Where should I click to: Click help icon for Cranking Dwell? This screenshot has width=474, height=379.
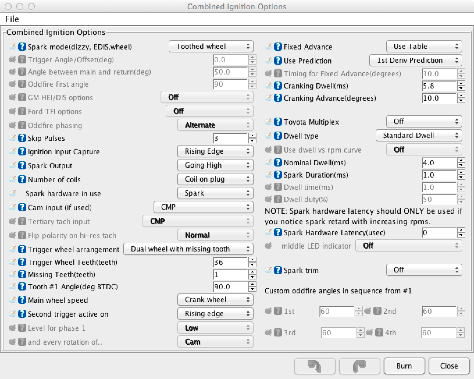point(278,86)
